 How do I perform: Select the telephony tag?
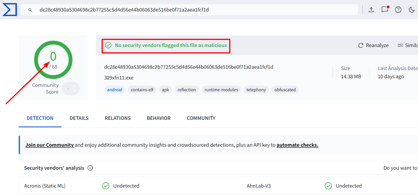(x=256, y=90)
